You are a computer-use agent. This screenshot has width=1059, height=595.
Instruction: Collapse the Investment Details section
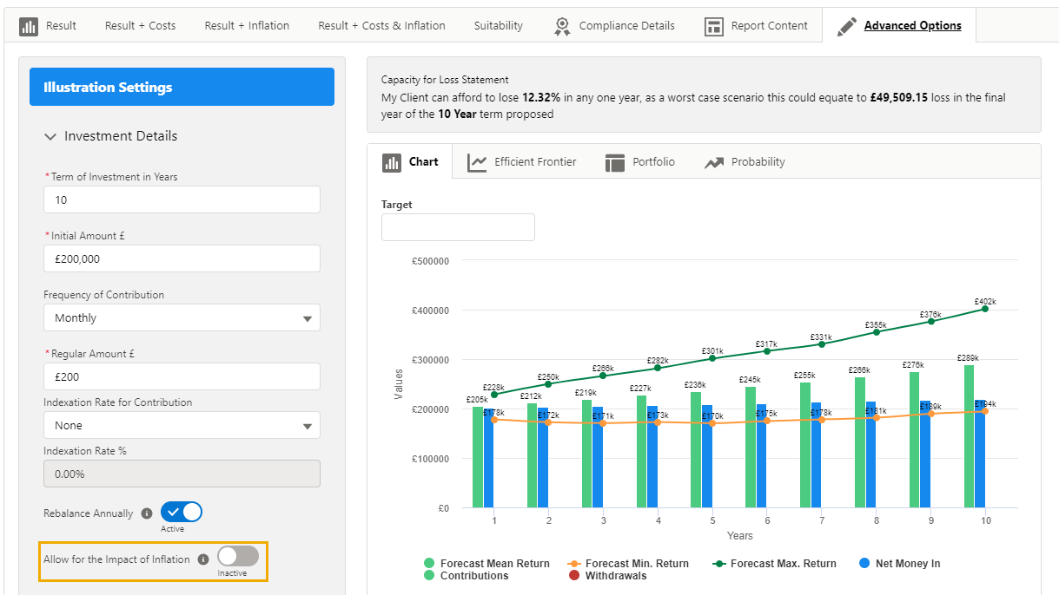50,136
